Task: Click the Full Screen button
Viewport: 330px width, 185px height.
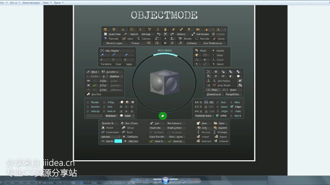Action: point(200,34)
